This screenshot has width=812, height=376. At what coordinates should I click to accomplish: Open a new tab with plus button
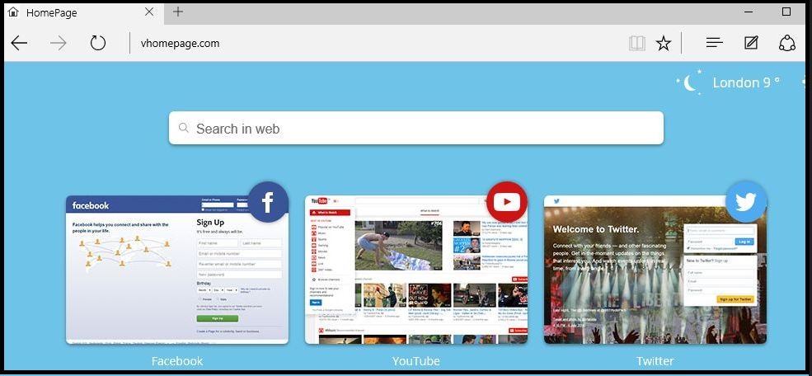(177, 12)
